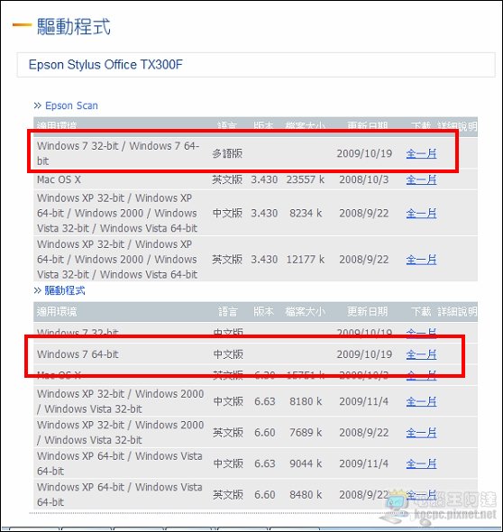Download the 中文版 6.63 driver sized 8180 k
This screenshot has width=503, height=532.
coord(421,402)
